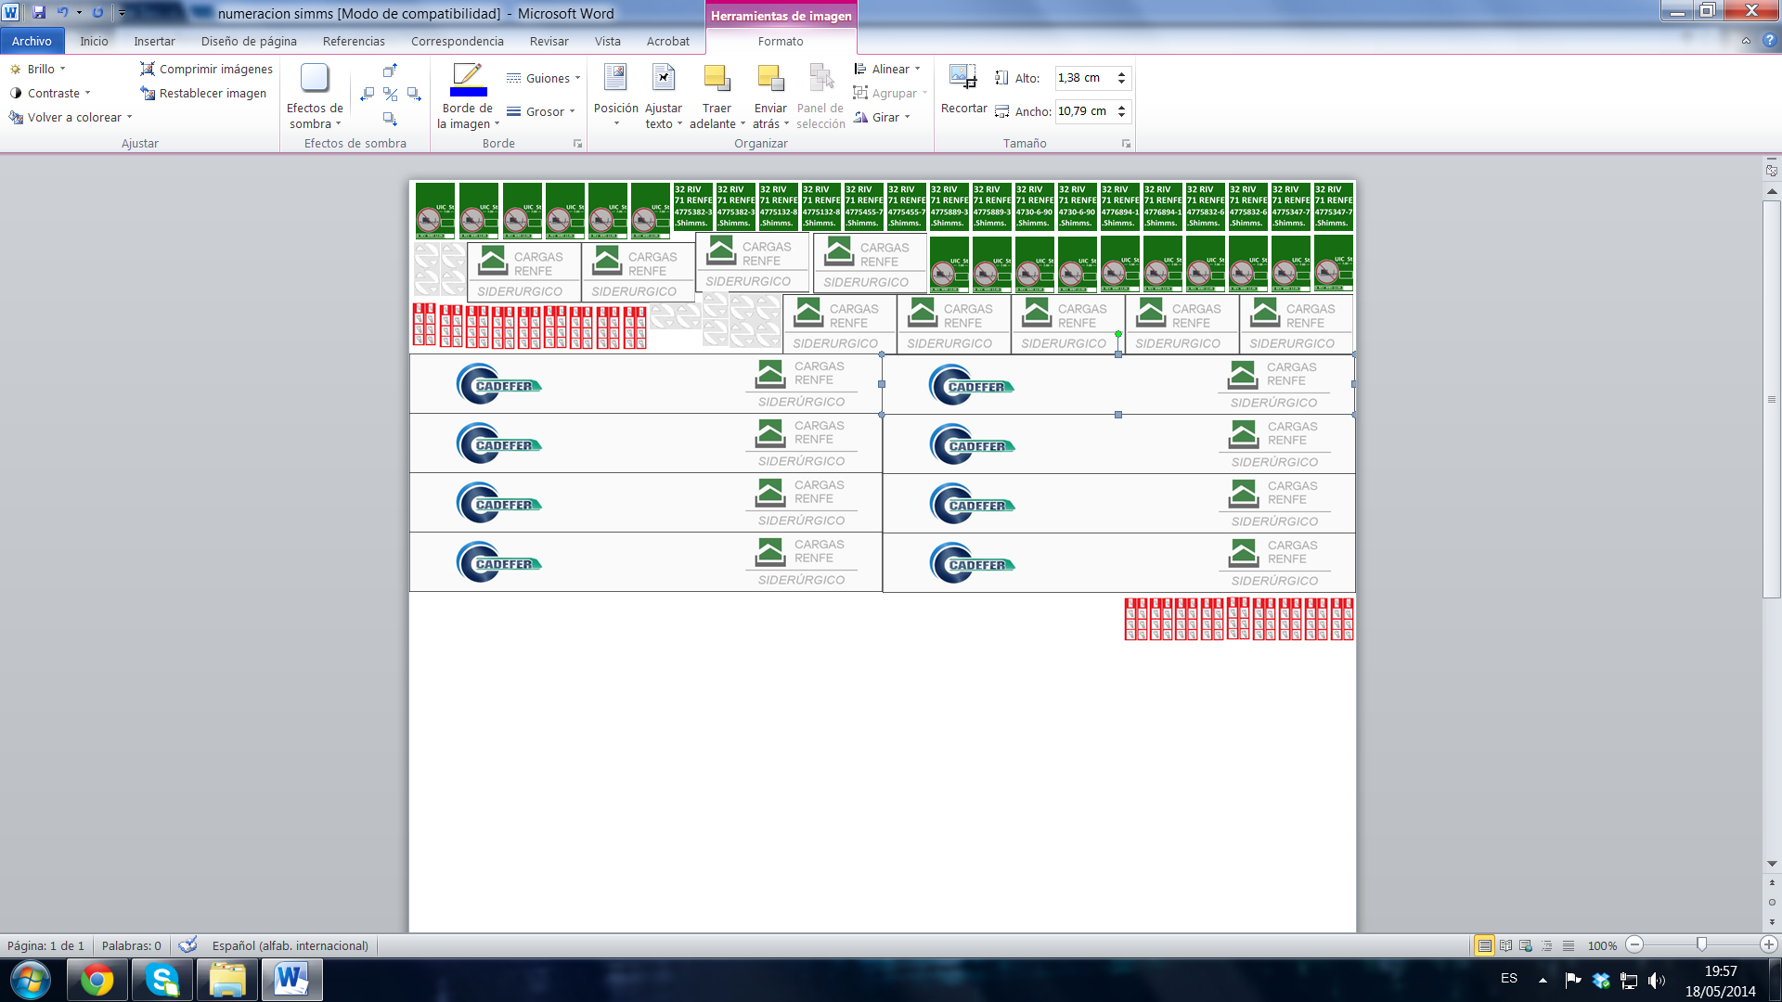Toggle Web Layout view
This screenshot has width=1782, height=1002.
click(1526, 945)
